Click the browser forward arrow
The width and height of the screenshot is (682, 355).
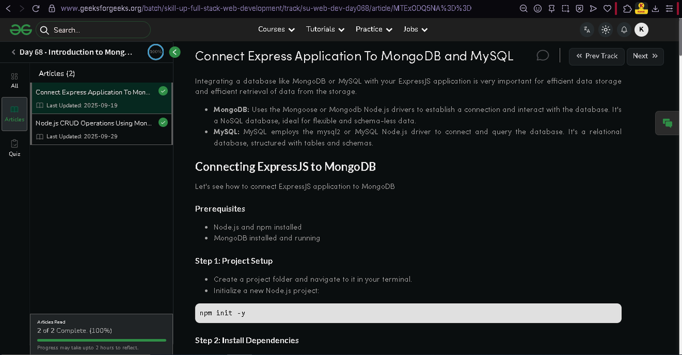22,9
